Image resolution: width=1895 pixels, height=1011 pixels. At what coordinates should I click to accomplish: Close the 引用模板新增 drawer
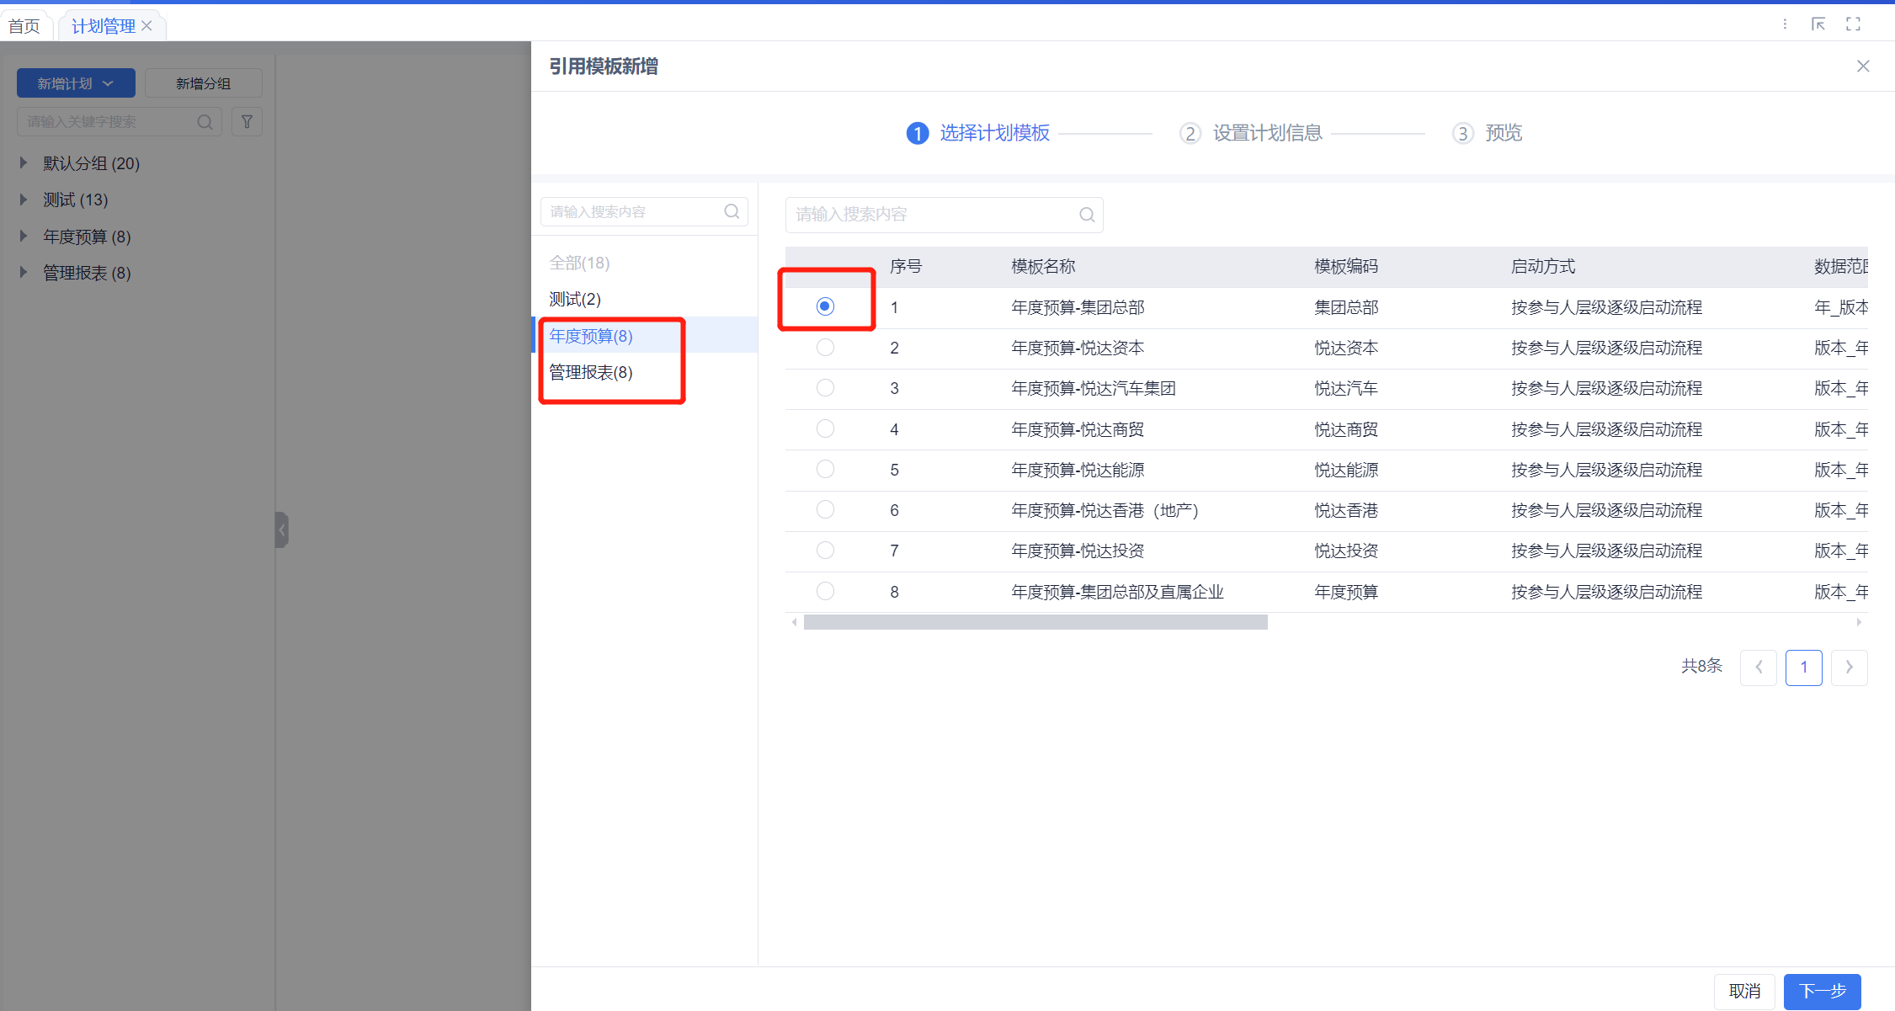(1862, 67)
